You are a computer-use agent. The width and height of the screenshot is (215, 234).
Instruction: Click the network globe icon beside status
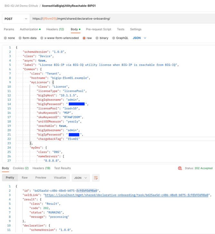pyautogui.click(x=180, y=168)
